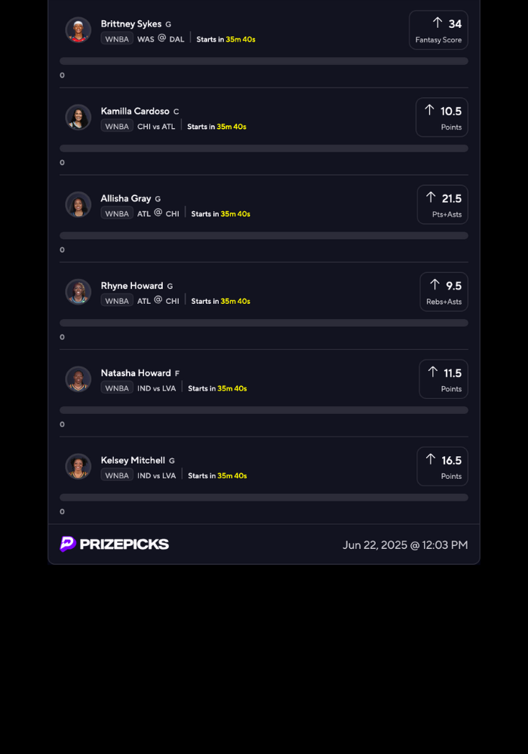Click up arrow on 34 Fantasy Score
The width and height of the screenshot is (528, 754).
pos(437,23)
